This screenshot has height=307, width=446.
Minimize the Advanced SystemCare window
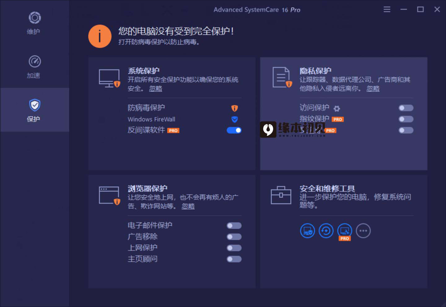tap(404, 10)
